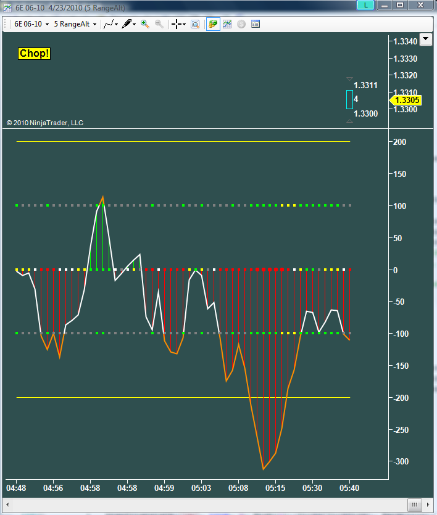This screenshot has height=515, width=437.
Task: Click the 200 indicator axis label
Action: tap(399, 142)
